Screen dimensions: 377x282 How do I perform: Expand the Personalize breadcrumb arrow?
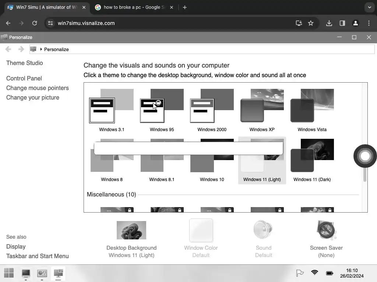pos(41,49)
